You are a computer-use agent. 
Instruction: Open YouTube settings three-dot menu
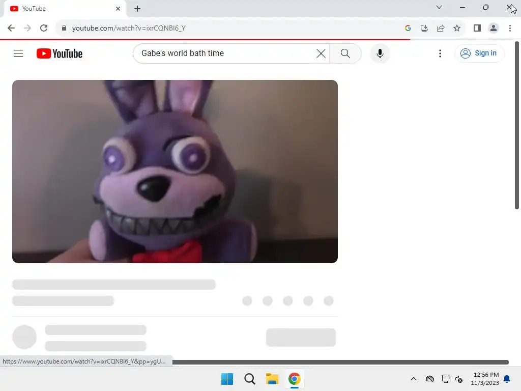click(x=440, y=53)
